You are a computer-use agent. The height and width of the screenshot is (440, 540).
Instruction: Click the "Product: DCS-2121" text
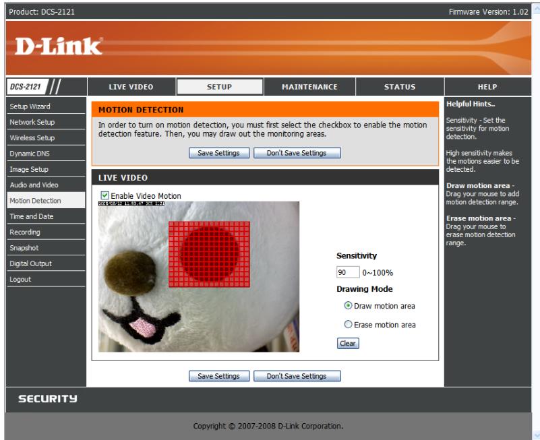pos(42,11)
